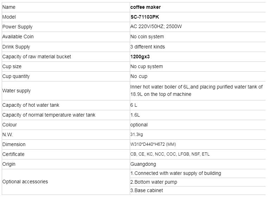The image size is (268, 197).
Task: Click the Guangdong origin value
Action: [x=143, y=164]
